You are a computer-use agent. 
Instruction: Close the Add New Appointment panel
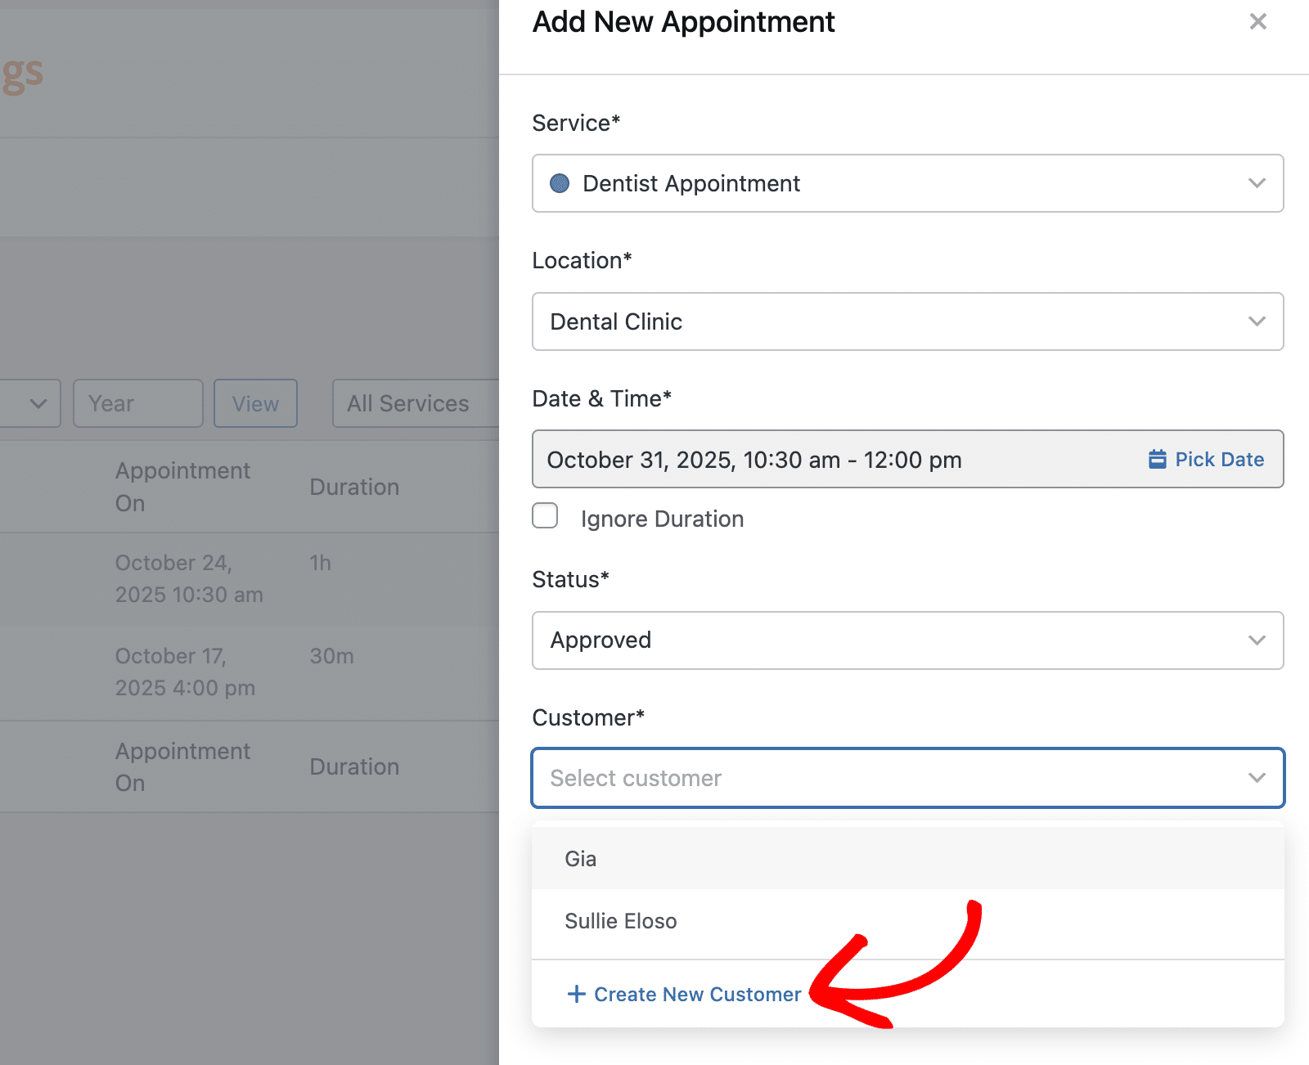click(1257, 22)
